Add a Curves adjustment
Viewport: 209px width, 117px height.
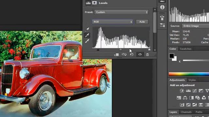point(195,91)
